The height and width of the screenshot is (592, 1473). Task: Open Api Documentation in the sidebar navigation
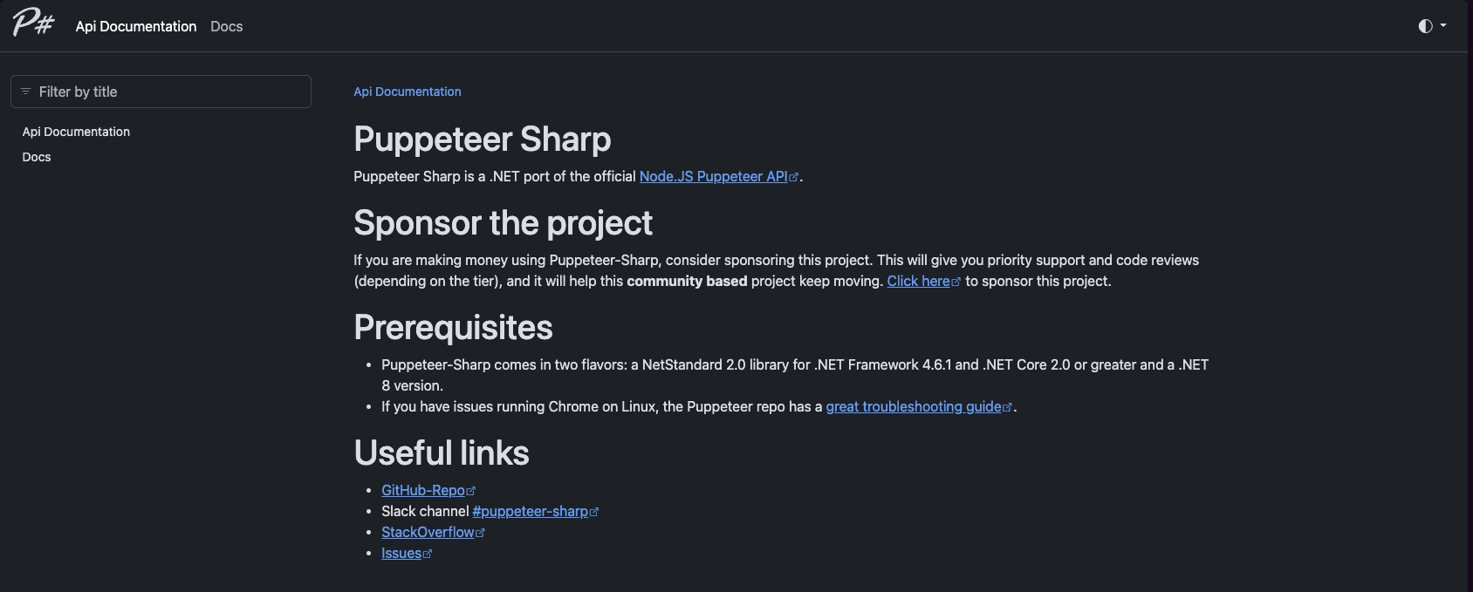tap(76, 131)
